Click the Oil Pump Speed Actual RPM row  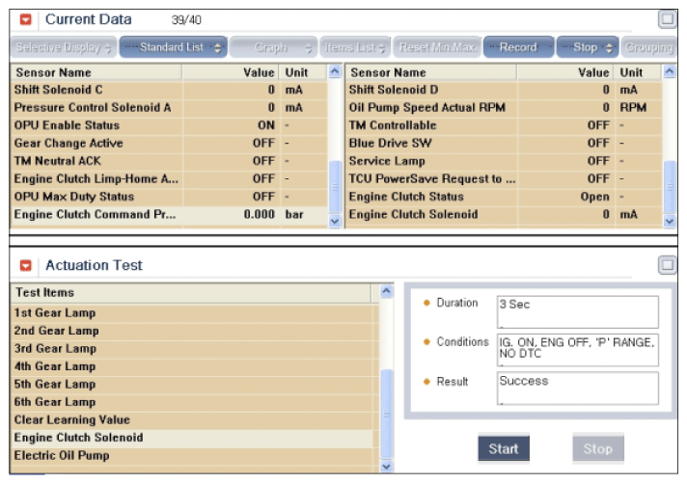click(504, 108)
